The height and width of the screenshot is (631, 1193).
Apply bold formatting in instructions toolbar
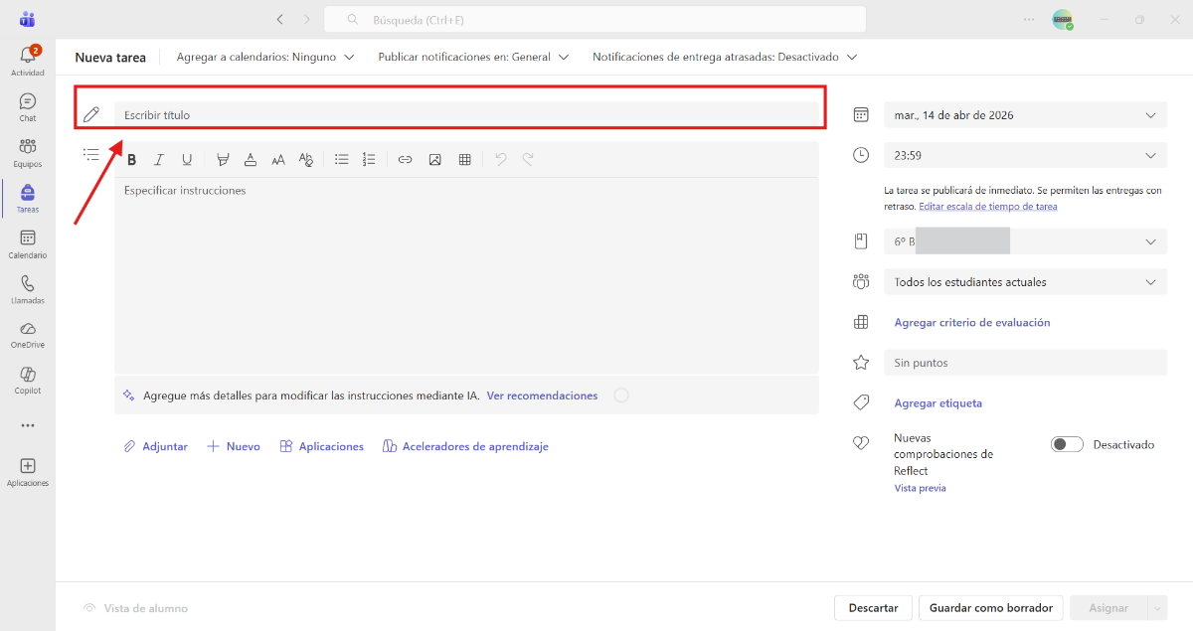pyautogui.click(x=131, y=159)
